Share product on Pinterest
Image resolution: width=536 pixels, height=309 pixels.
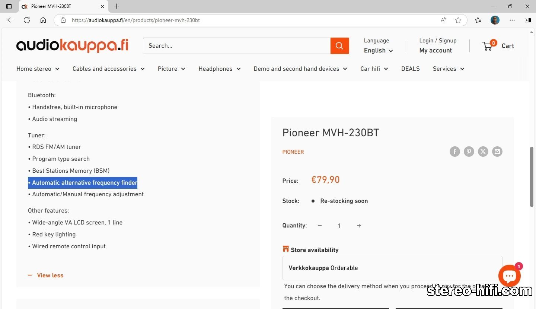[x=469, y=152]
